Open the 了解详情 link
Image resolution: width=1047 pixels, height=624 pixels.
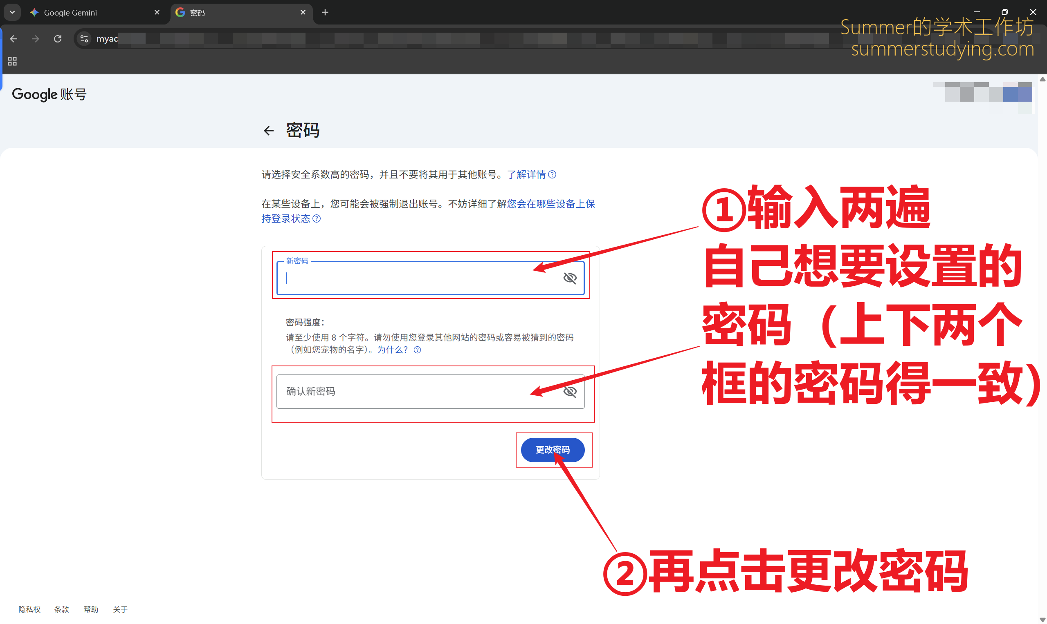click(x=526, y=174)
